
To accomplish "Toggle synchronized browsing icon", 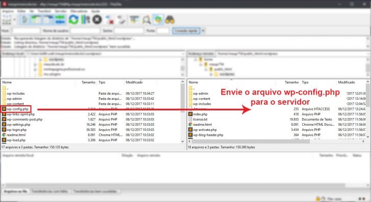I will [x=158, y=20].
